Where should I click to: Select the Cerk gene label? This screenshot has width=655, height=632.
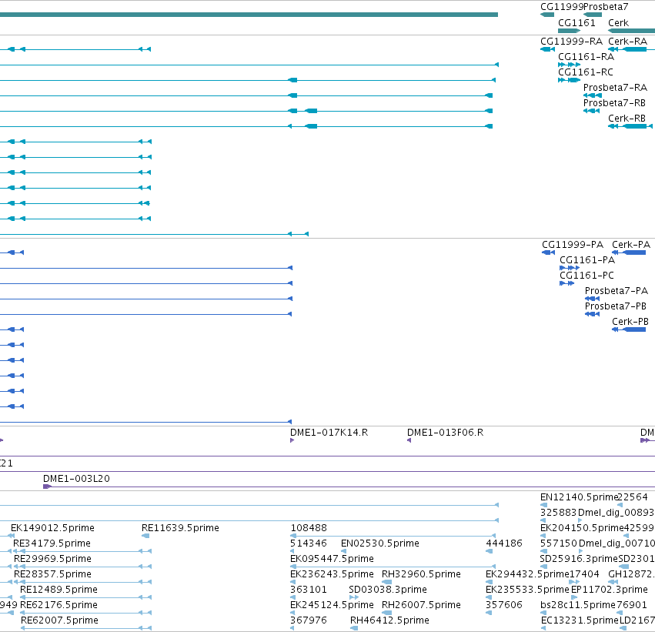click(x=618, y=23)
